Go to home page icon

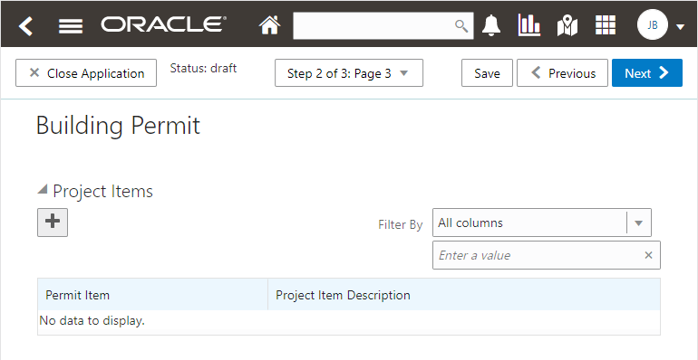pos(270,25)
